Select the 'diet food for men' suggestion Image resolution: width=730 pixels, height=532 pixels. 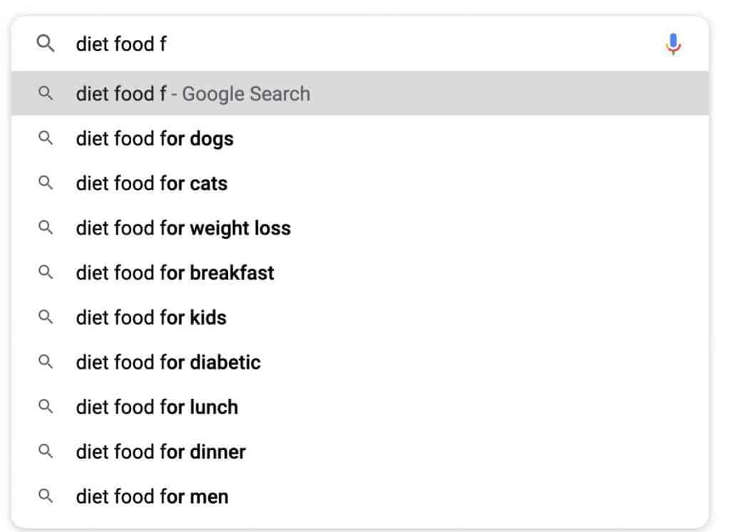[x=152, y=496]
